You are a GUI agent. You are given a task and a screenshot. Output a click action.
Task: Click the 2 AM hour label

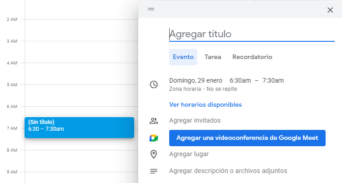(x=12, y=20)
